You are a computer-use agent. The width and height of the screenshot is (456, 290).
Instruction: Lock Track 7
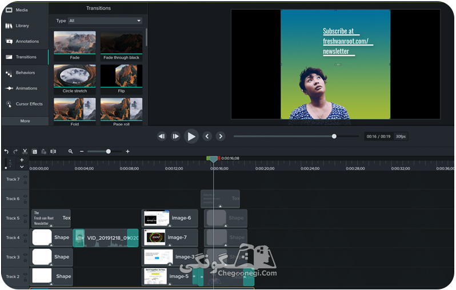click(25, 182)
